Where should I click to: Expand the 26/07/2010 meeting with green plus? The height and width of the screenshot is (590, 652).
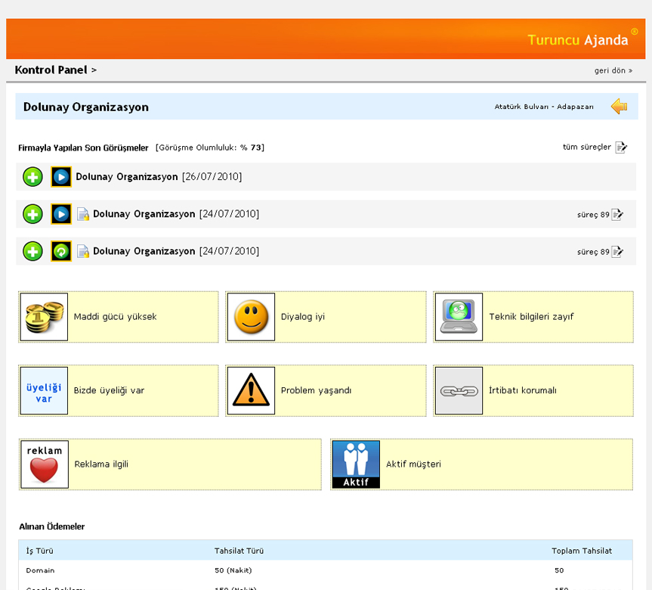tap(32, 177)
